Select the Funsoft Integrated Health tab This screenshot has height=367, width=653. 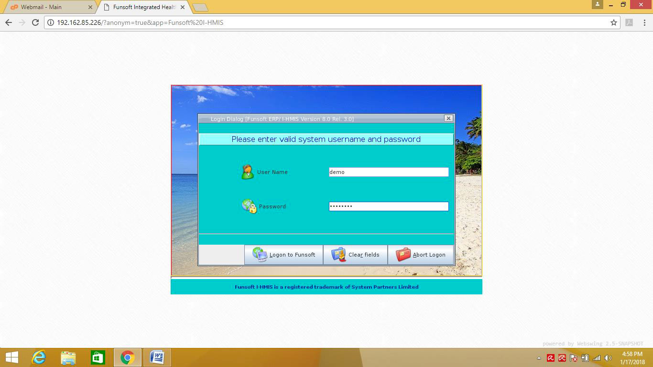143,7
